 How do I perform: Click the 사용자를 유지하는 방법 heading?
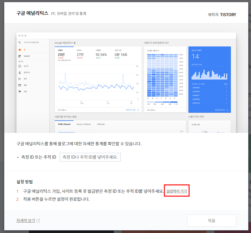point(66,117)
